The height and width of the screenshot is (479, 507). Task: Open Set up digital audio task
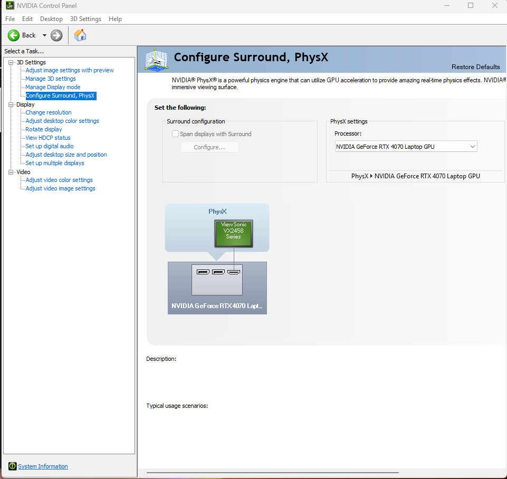[50, 146]
